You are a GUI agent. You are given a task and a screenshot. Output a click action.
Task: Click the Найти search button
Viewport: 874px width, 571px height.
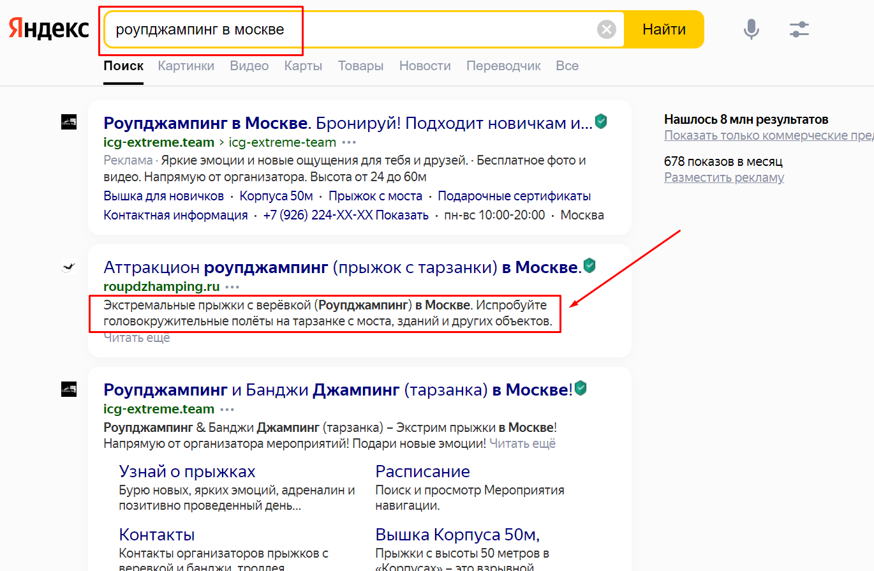[x=664, y=29]
